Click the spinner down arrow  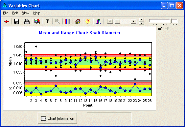142,23
